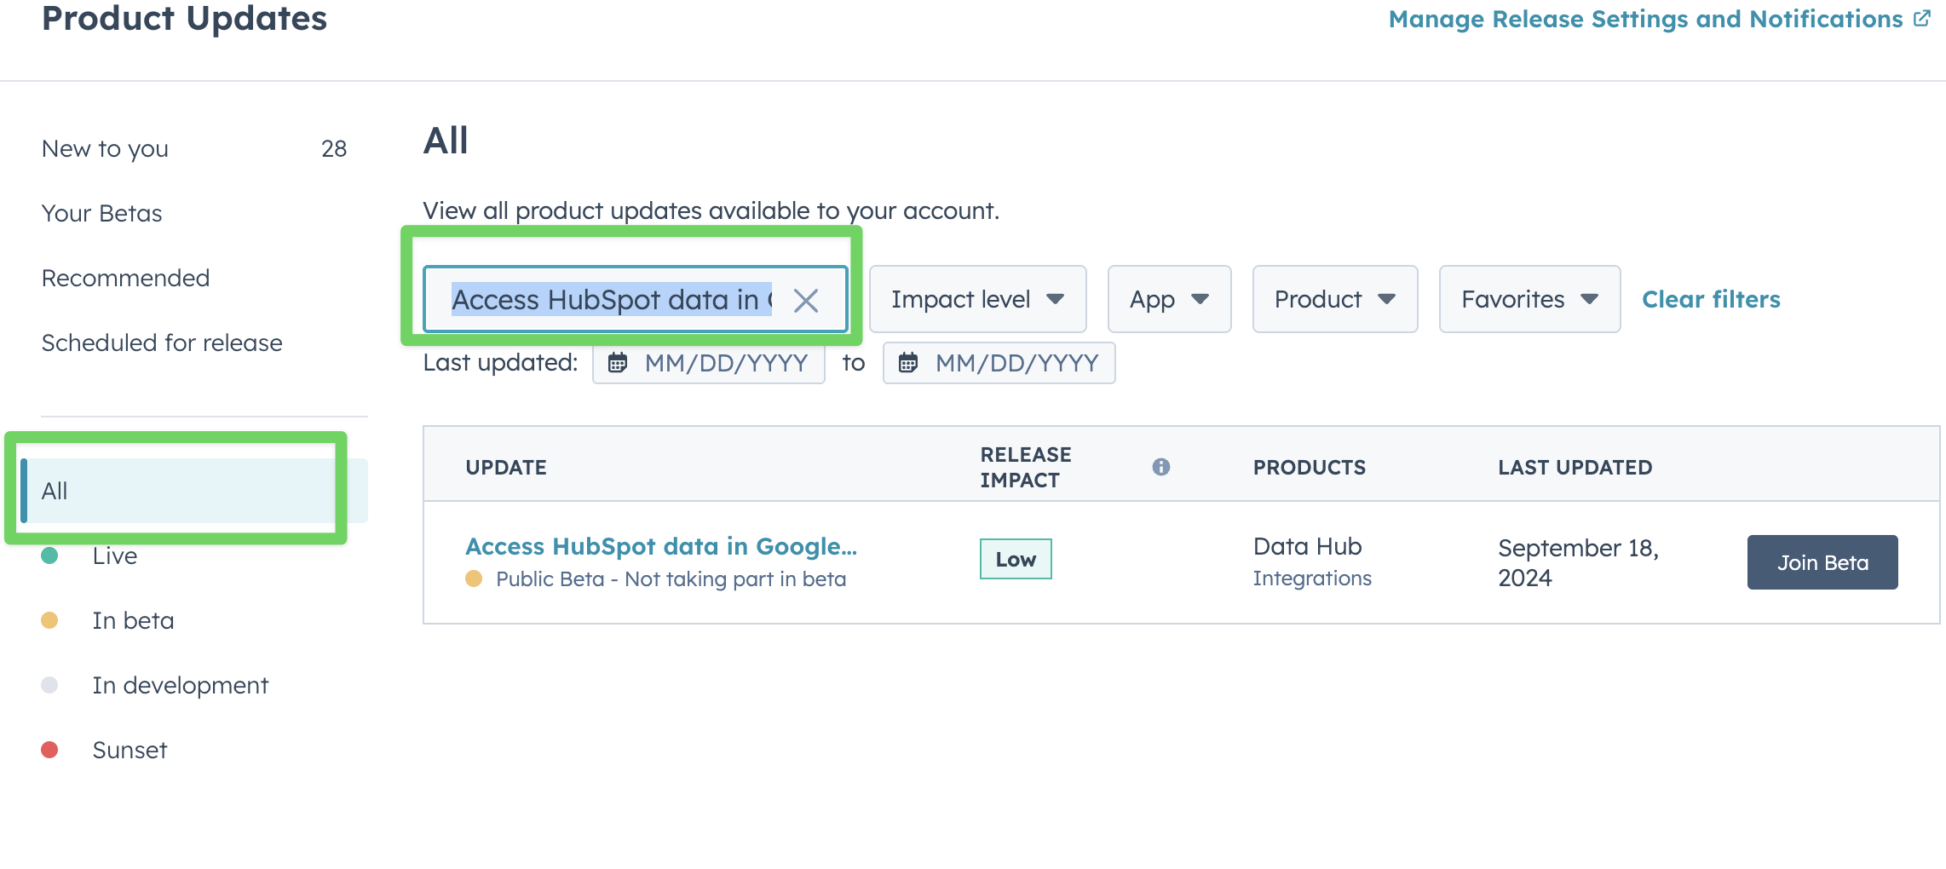Open the Recommended updates list
This screenshot has width=1946, height=869.
coord(126,279)
